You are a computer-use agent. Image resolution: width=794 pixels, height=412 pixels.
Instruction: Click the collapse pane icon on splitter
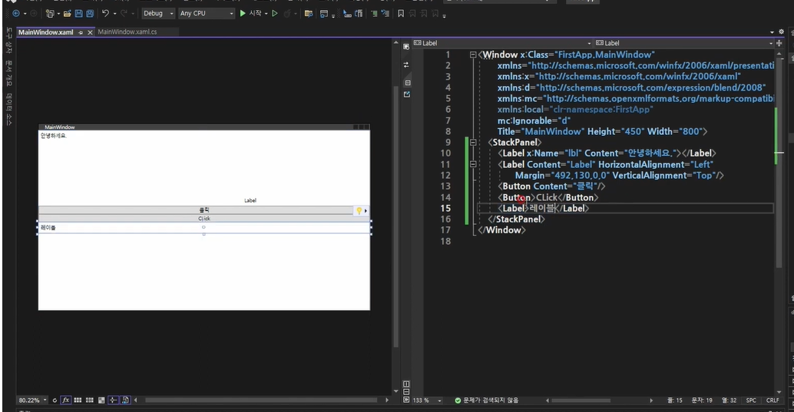coord(408,83)
